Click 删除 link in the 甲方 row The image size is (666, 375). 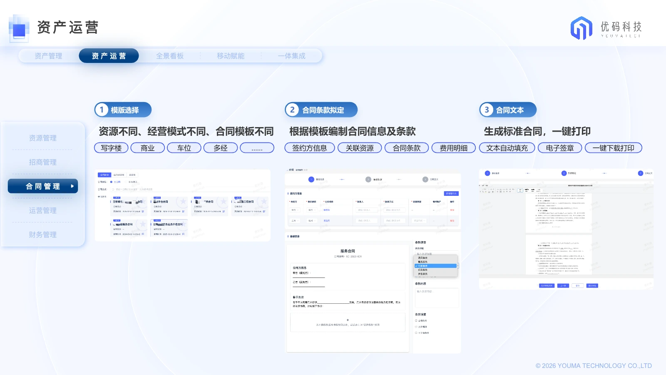(452, 210)
